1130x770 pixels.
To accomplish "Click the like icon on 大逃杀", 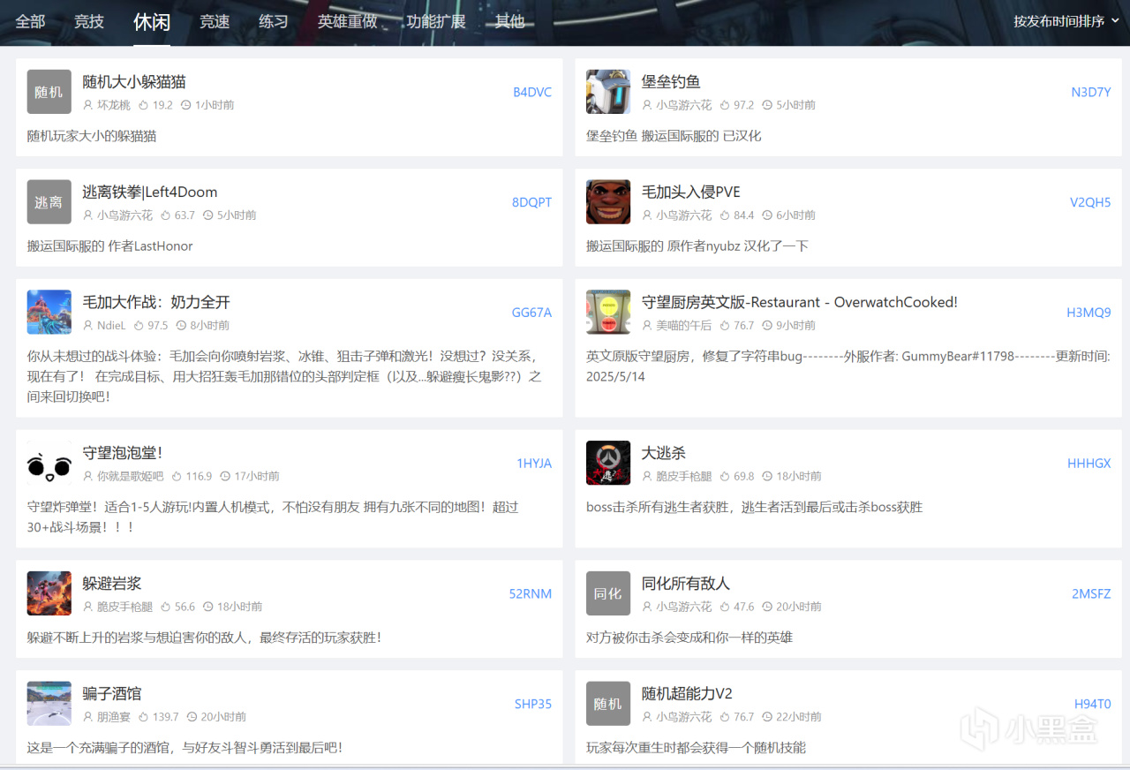I will click(x=725, y=476).
